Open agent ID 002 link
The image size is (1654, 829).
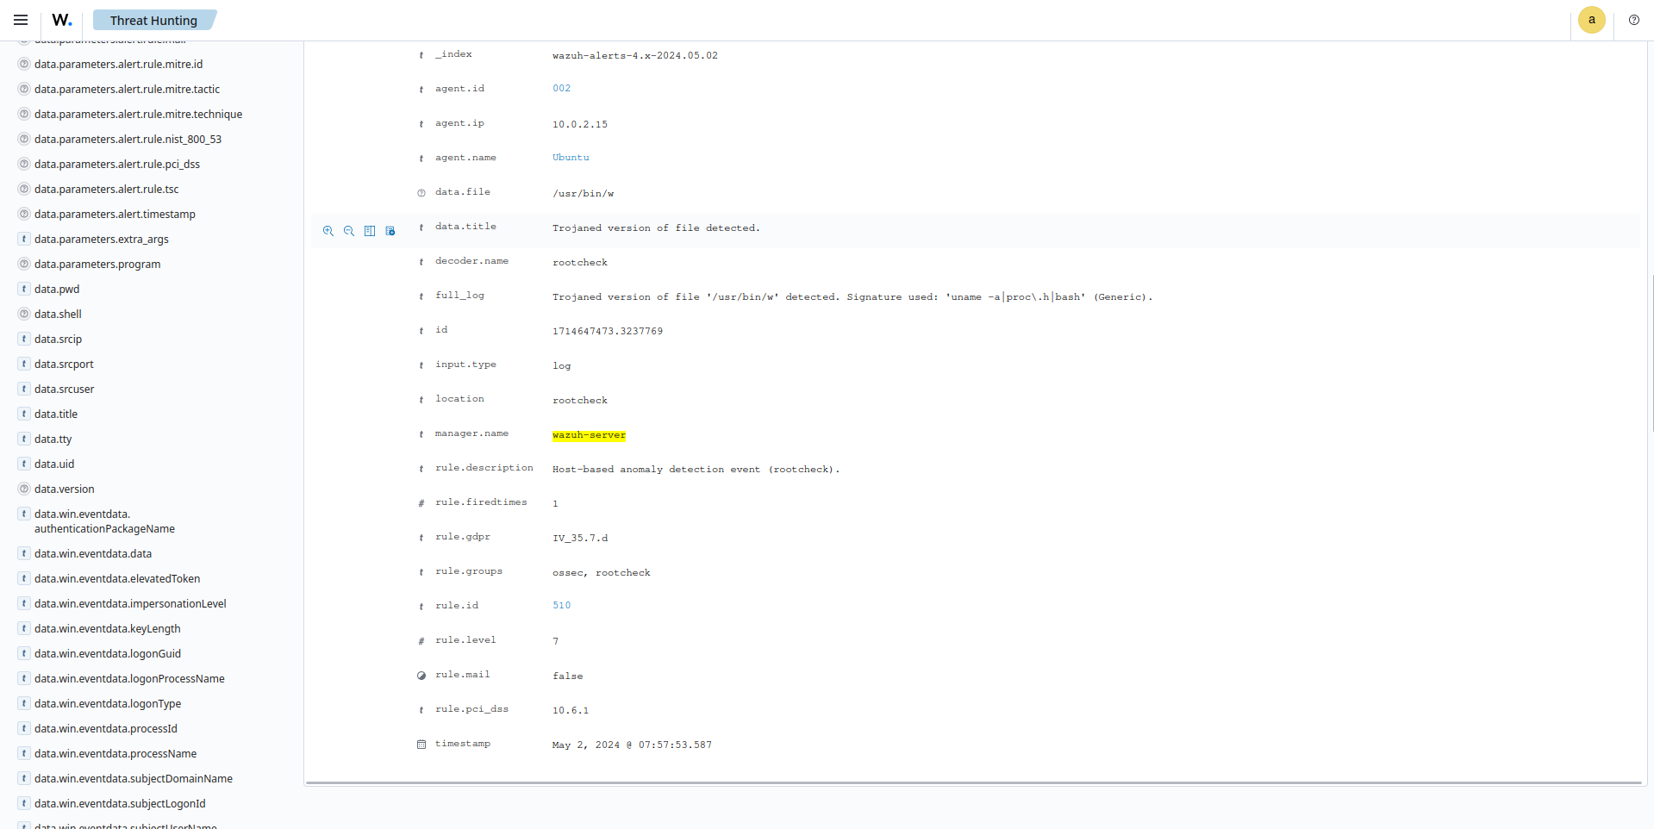561,89
